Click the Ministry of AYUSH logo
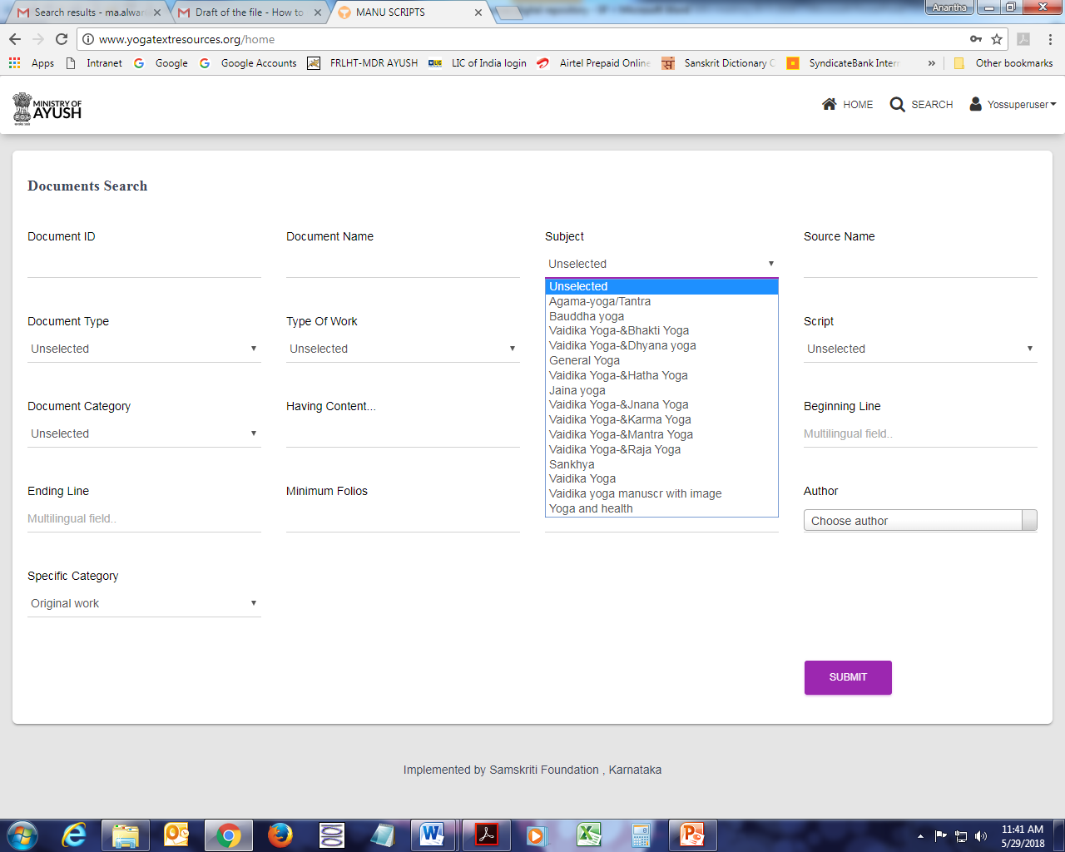Screen dimensions: 1065x852 [47, 108]
